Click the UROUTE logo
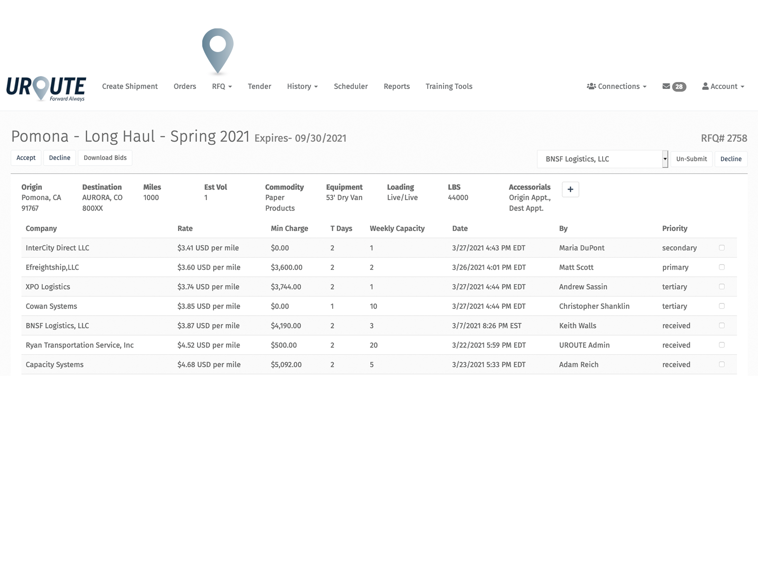 click(x=46, y=89)
